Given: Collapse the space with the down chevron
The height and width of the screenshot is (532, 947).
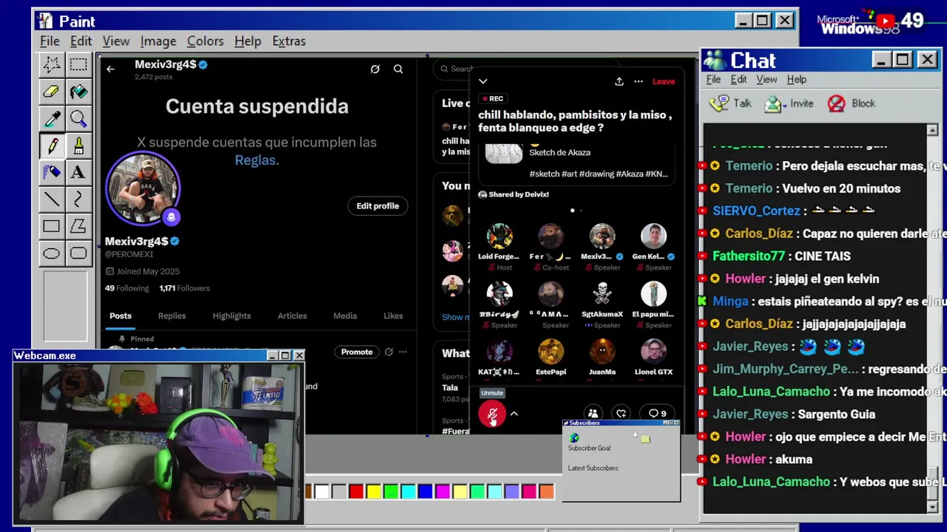Looking at the screenshot, I should 483,81.
